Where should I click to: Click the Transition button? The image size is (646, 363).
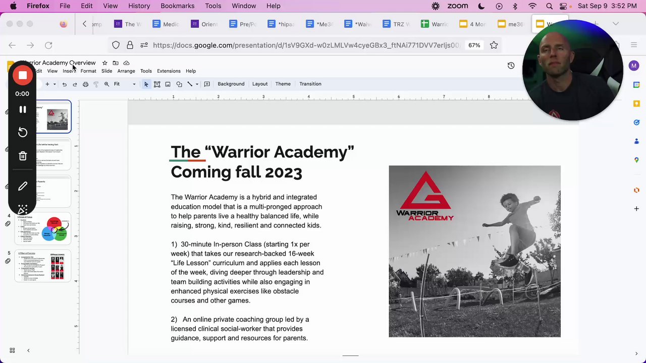tap(310, 84)
